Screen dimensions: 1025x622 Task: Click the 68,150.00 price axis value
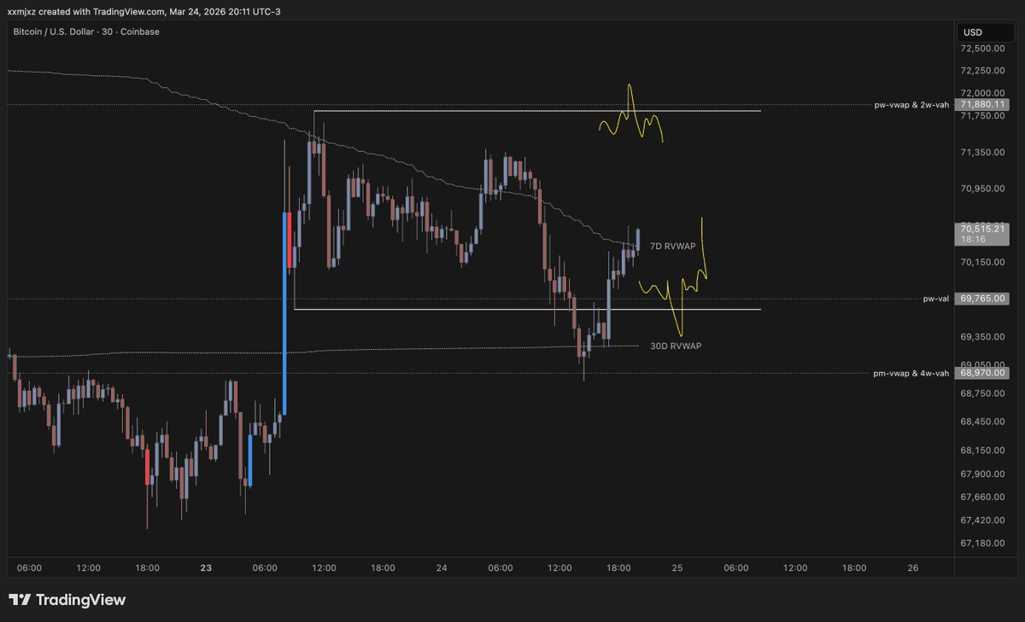pyautogui.click(x=982, y=451)
